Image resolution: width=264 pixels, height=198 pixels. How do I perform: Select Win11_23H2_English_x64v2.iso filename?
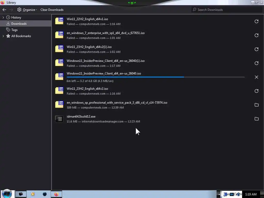(x=87, y=89)
